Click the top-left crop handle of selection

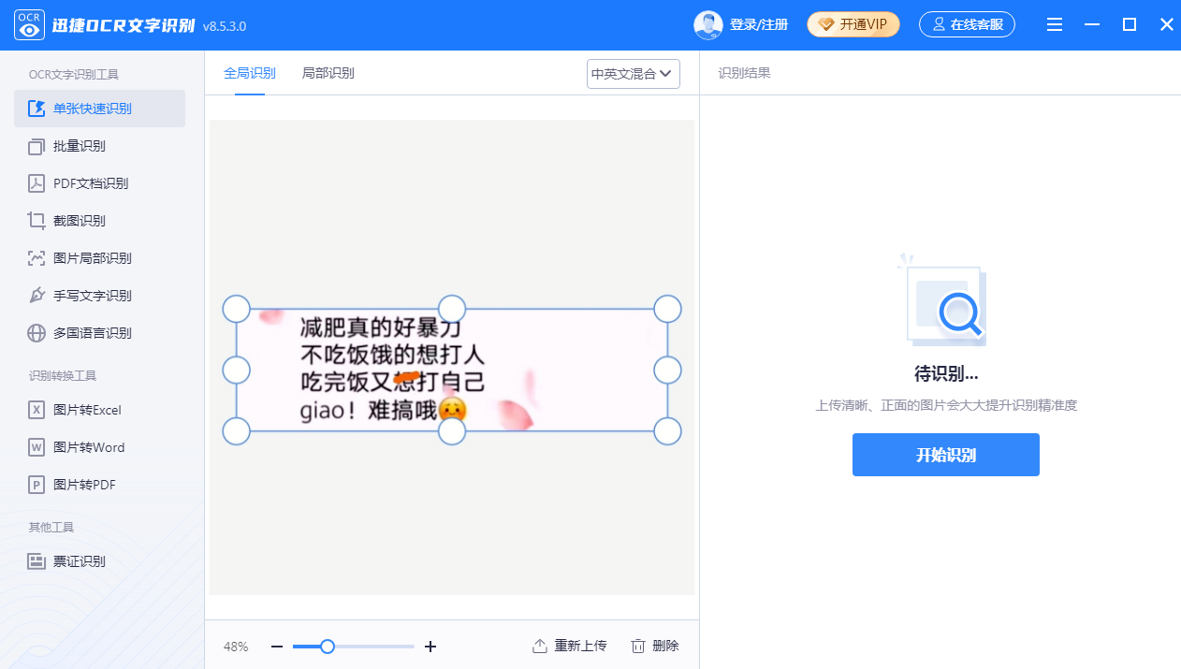tap(237, 309)
